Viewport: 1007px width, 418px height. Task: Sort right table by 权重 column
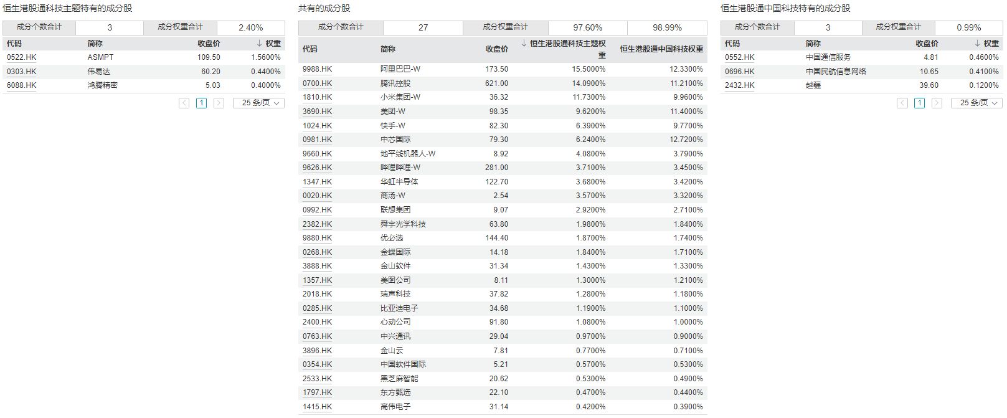986,44
